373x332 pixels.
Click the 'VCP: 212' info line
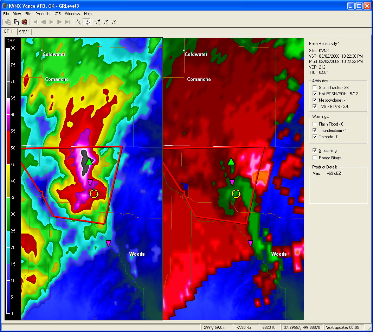pyautogui.click(x=317, y=67)
